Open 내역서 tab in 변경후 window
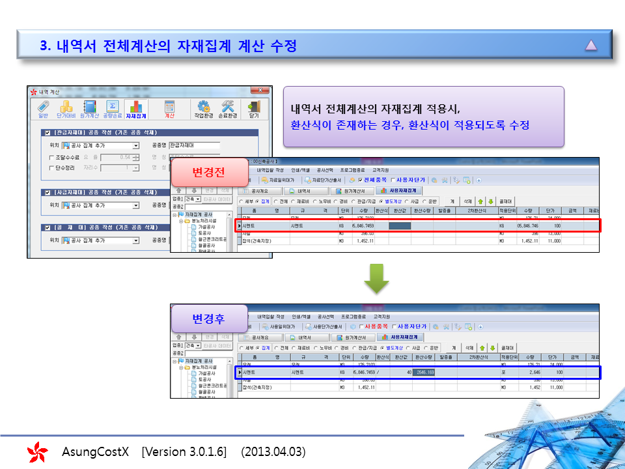Screen dimensions: 625x469 click(x=302, y=337)
